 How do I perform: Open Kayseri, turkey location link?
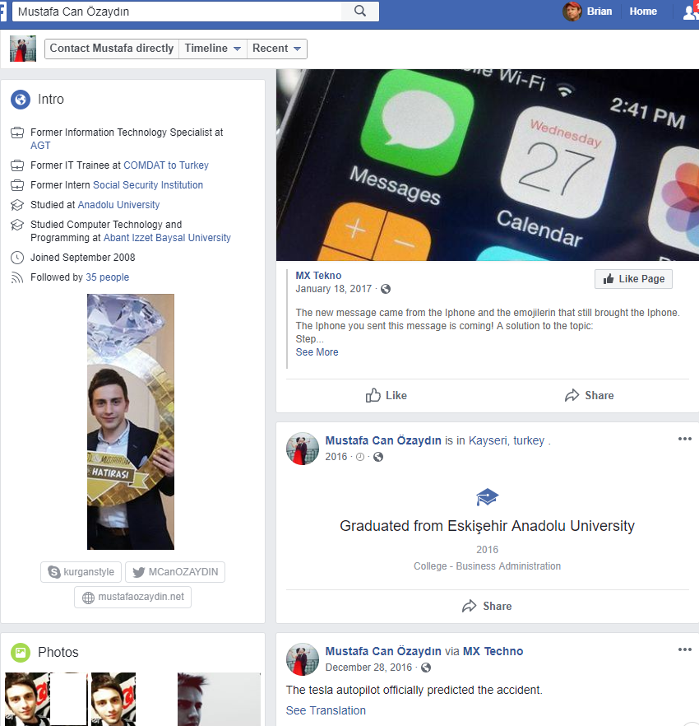coord(507,440)
